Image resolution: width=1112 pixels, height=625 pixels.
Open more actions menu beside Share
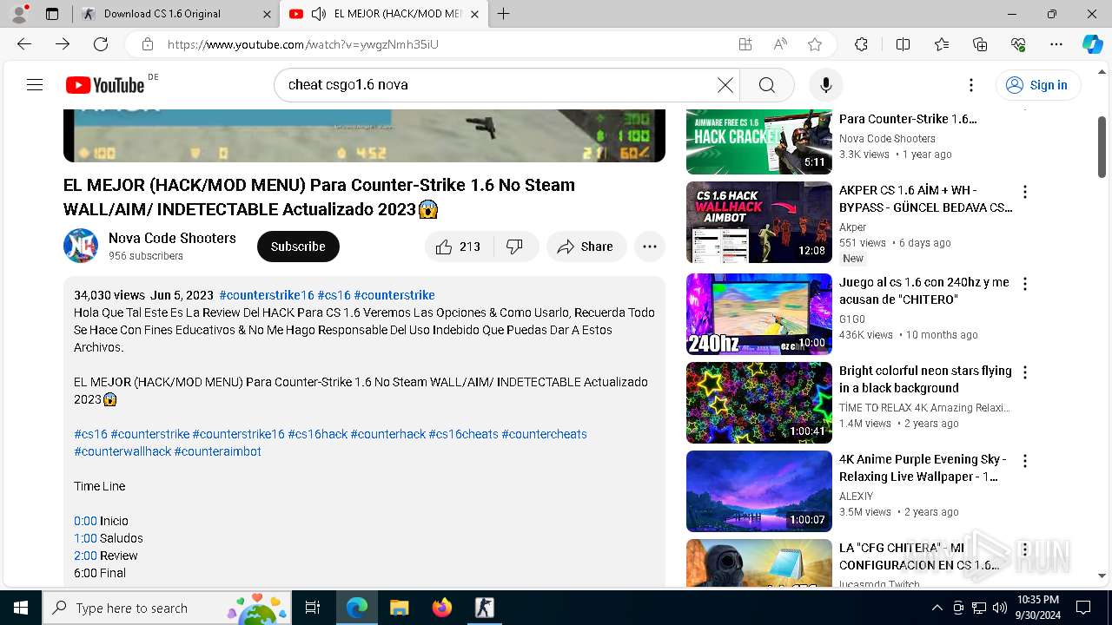(x=649, y=247)
